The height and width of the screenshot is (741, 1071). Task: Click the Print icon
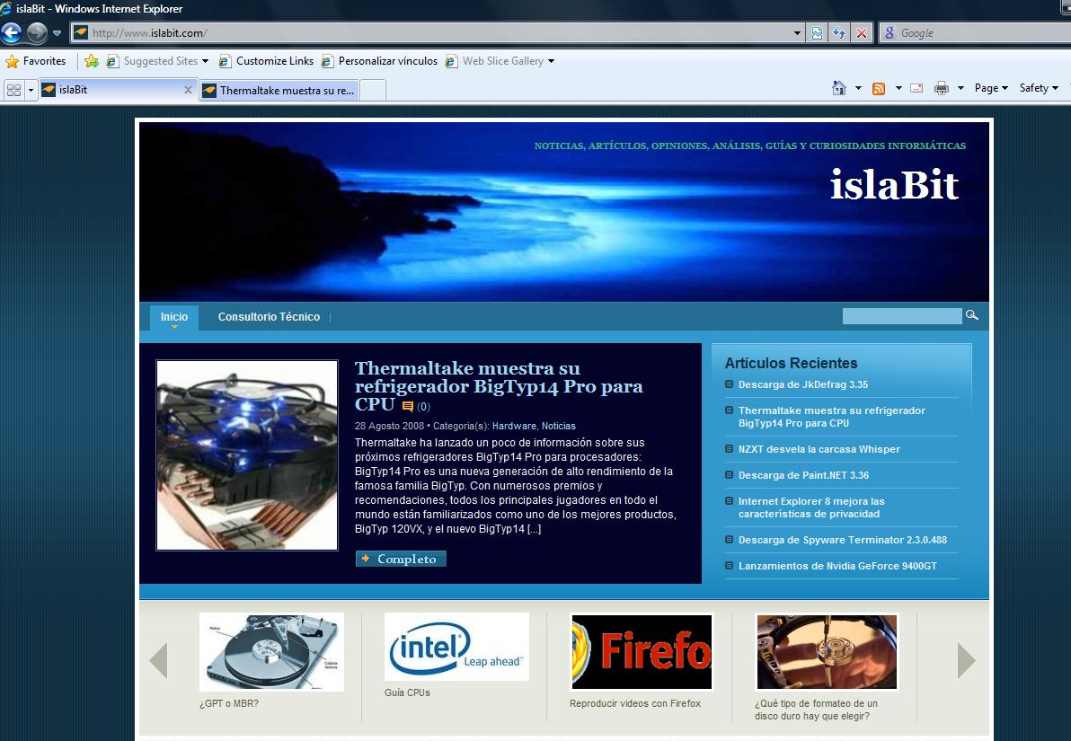[942, 88]
